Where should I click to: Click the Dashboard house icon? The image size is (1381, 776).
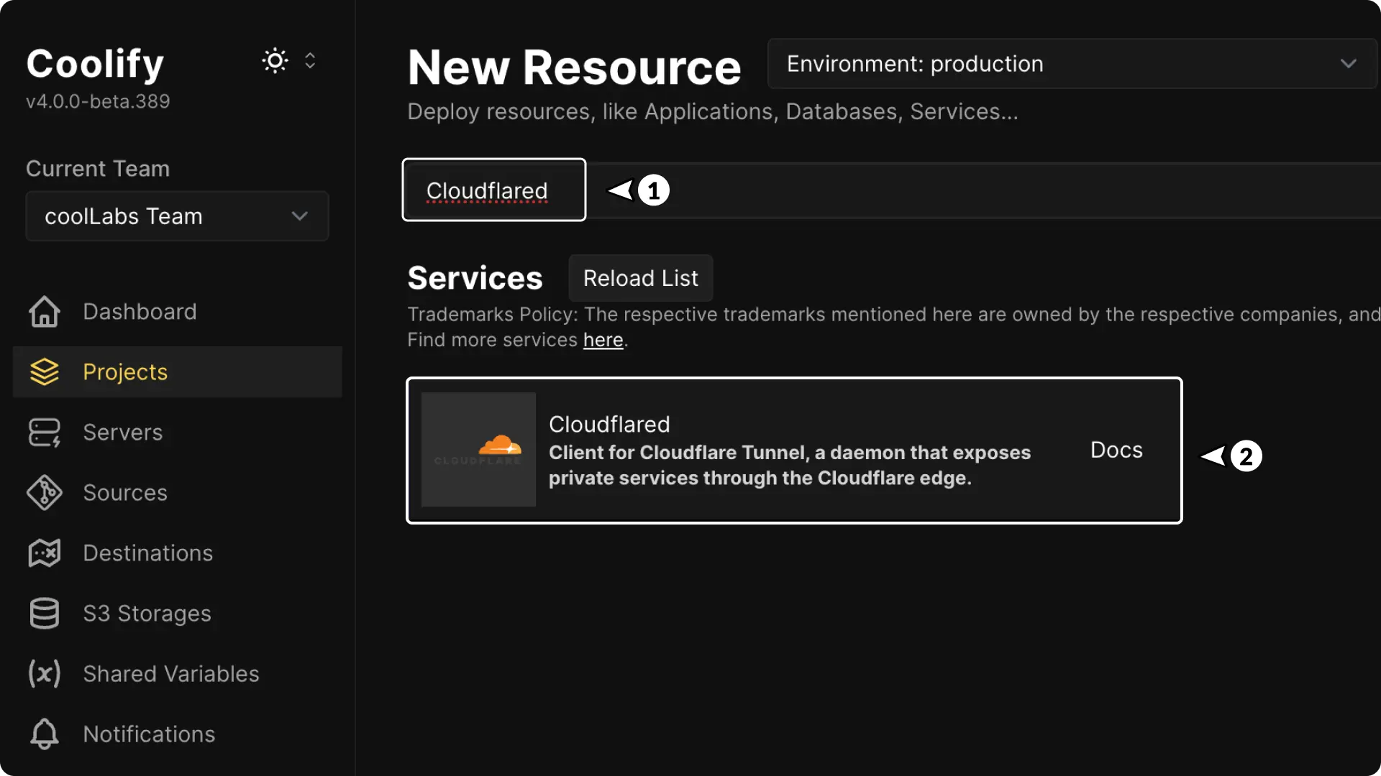click(x=44, y=312)
